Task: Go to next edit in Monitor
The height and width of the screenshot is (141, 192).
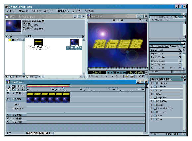Action: click(140, 76)
